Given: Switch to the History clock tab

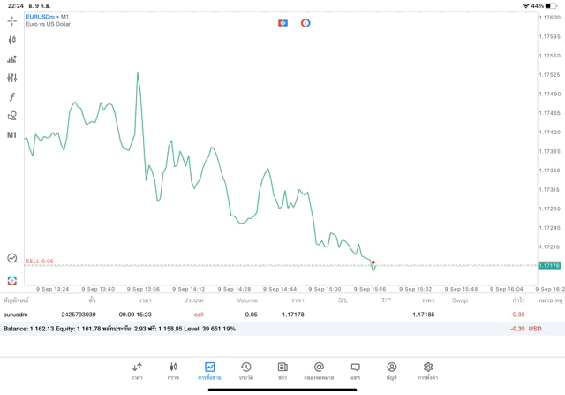Looking at the screenshot, I should pos(245,370).
